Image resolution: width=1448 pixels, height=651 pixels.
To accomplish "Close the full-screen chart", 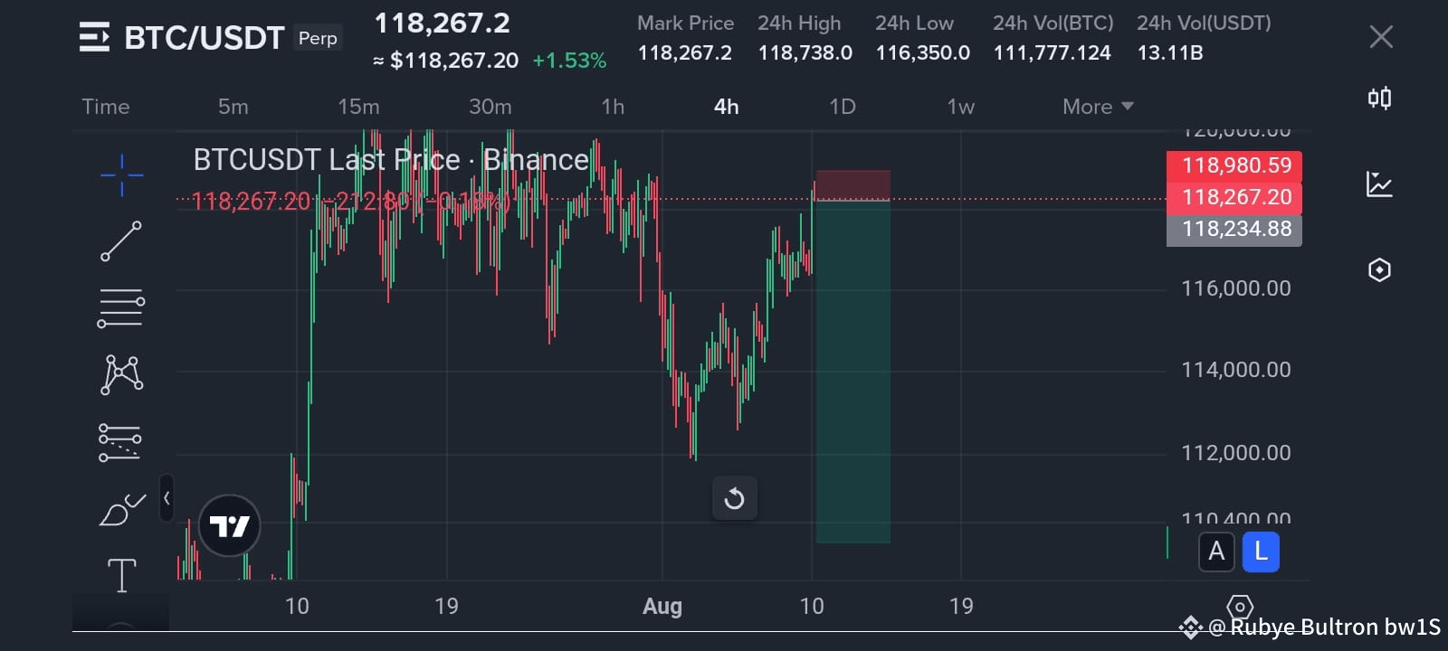I will tap(1381, 37).
